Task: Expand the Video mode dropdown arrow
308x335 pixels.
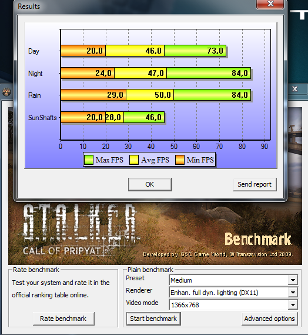Action: coord(293,304)
